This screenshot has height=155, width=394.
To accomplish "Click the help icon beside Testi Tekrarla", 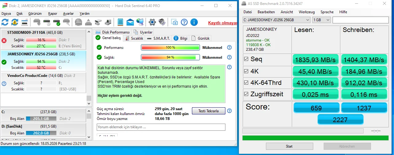I will [229, 111].
